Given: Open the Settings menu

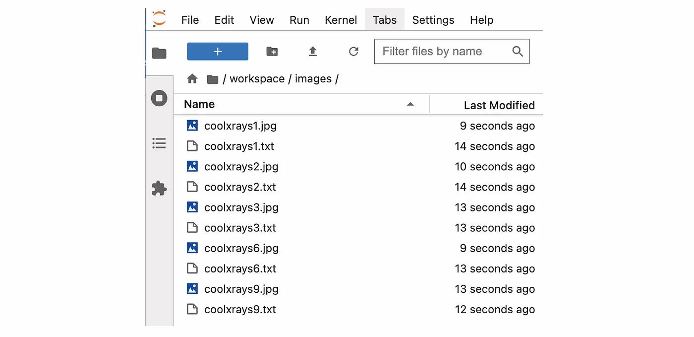Looking at the screenshot, I should point(433,20).
